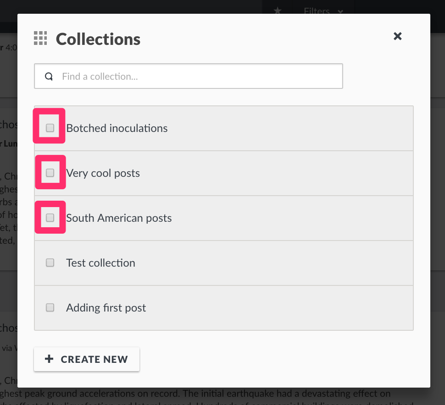Select the Adding first post row

click(223, 308)
